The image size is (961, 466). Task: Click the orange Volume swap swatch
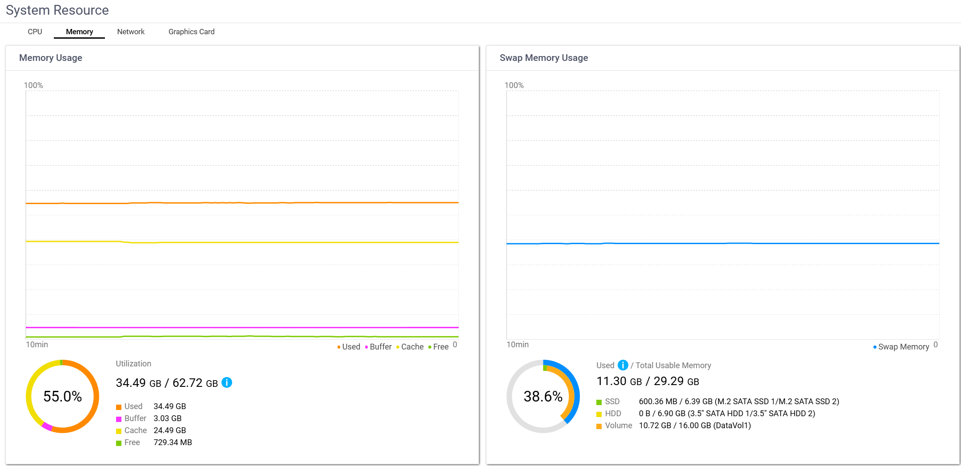point(599,426)
